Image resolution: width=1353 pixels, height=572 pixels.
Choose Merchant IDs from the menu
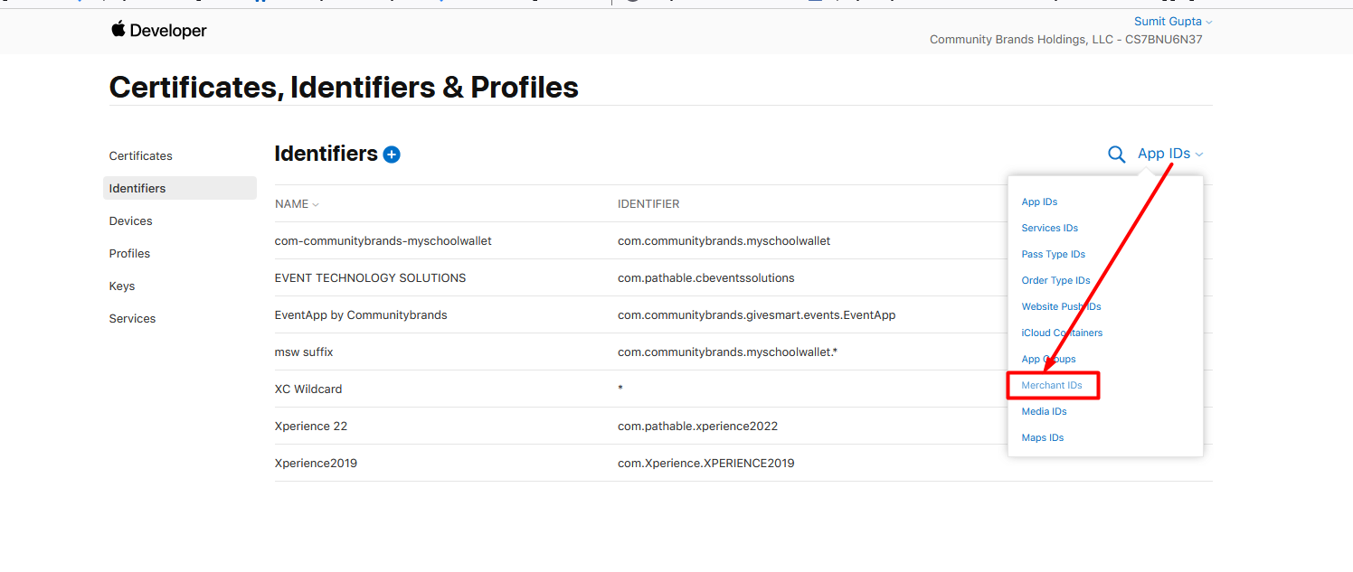coord(1052,386)
